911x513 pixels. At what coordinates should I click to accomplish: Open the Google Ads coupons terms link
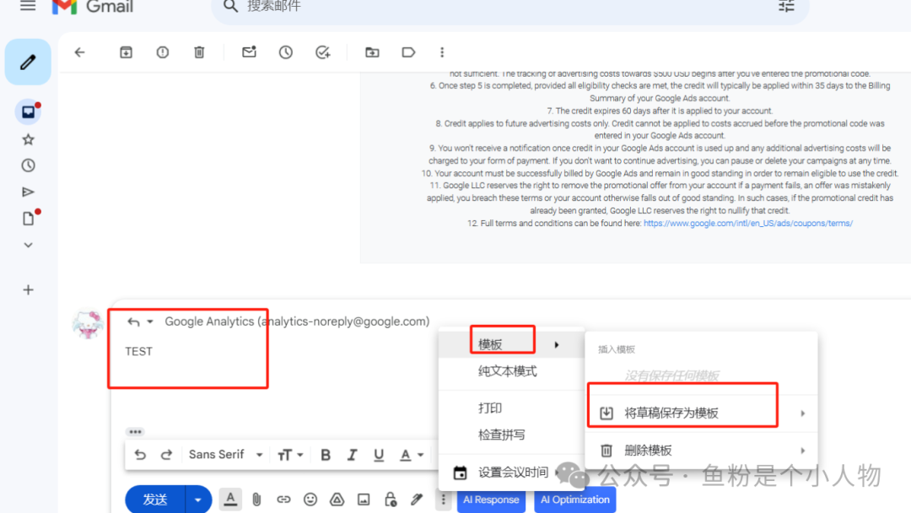point(747,223)
